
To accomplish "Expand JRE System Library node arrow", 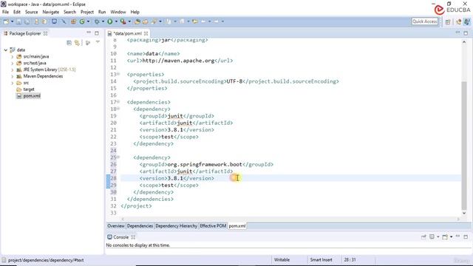I will point(13,69).
